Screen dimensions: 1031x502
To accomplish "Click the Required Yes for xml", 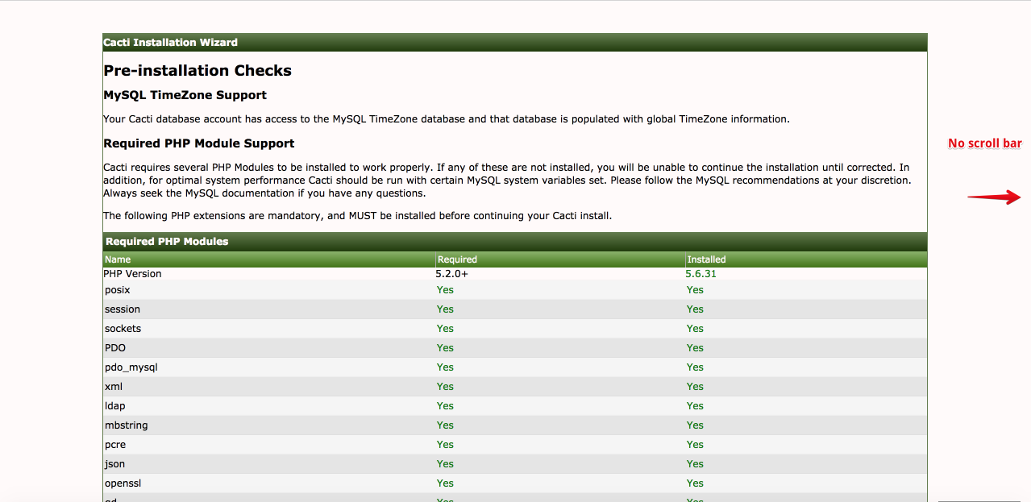I will (445, 387).
